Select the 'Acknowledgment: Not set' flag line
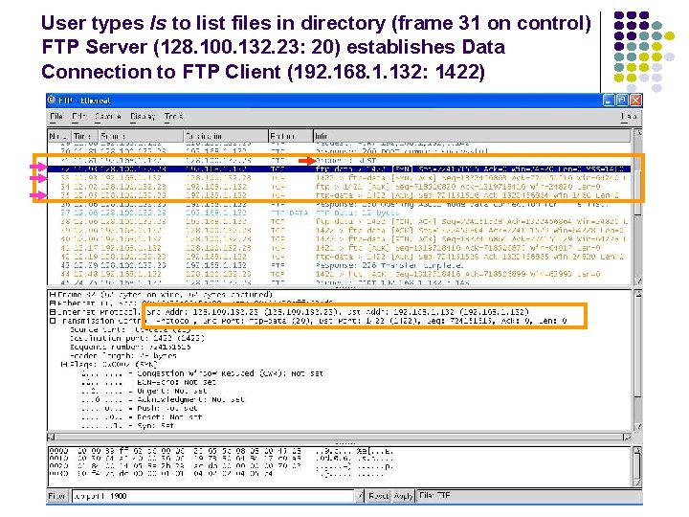The image size is (689, 517). coord(163,399)
